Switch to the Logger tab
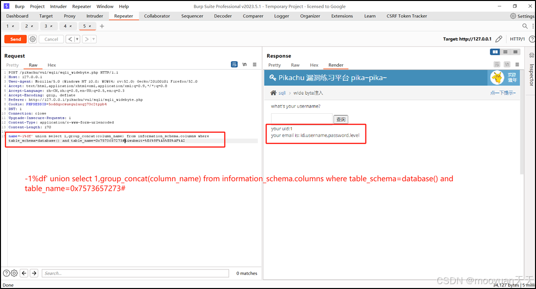Image resolution: width=536 pixels, height=289 pixels. (x=282, y=16)
